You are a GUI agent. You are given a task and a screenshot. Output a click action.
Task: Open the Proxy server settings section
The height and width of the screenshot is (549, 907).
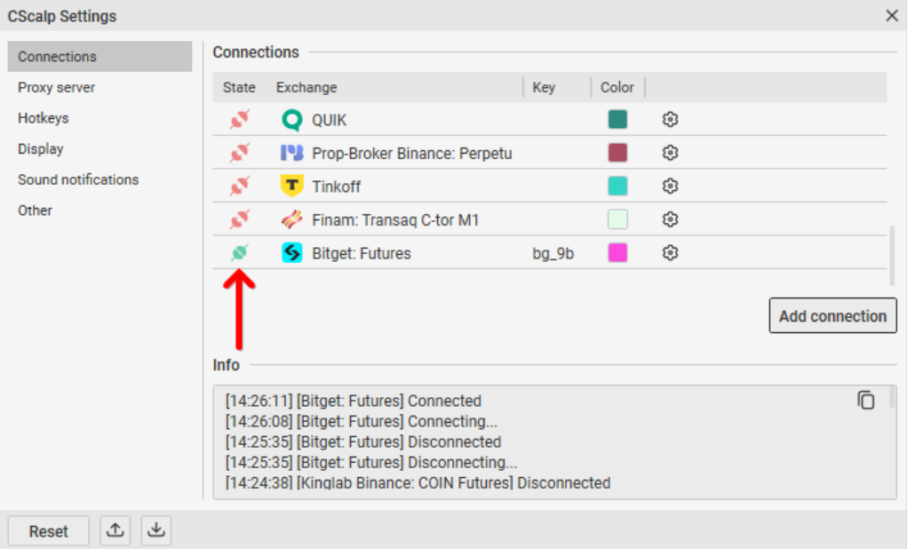[x=56, y=87]
